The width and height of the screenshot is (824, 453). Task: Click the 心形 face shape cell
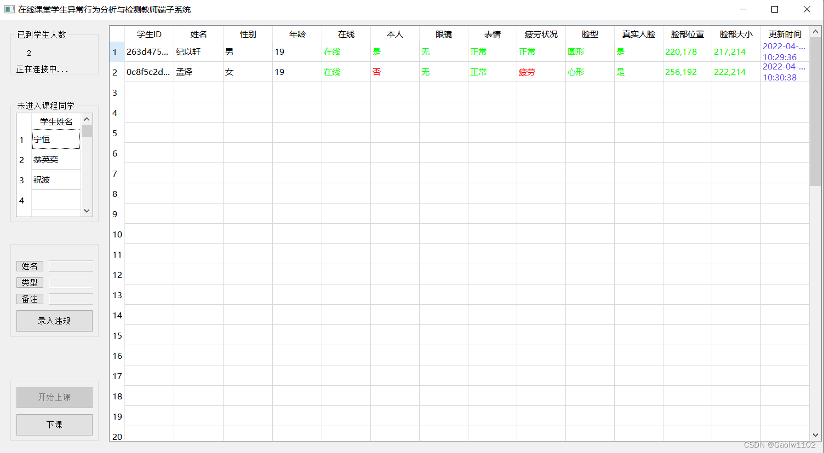590,72
